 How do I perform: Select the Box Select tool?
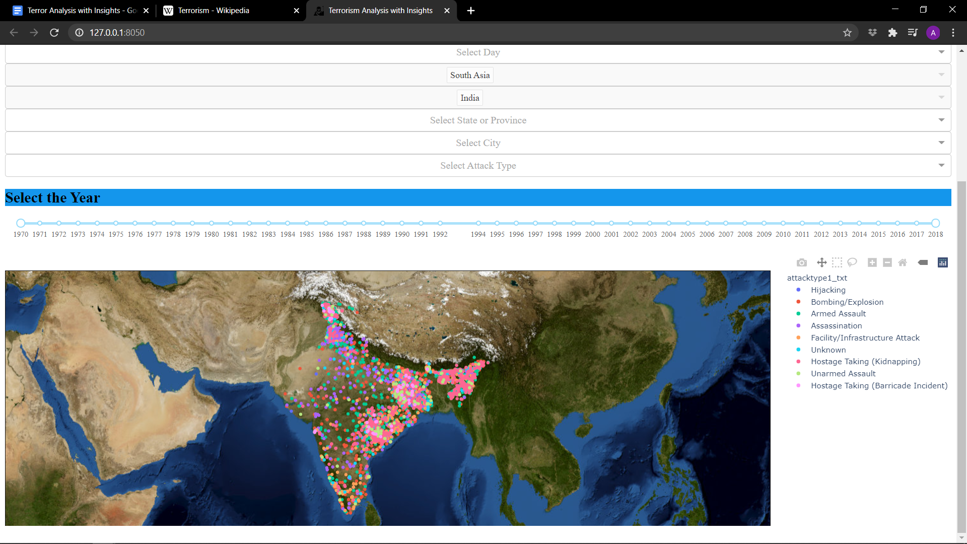pyautogui.click(x=837, y=262)
